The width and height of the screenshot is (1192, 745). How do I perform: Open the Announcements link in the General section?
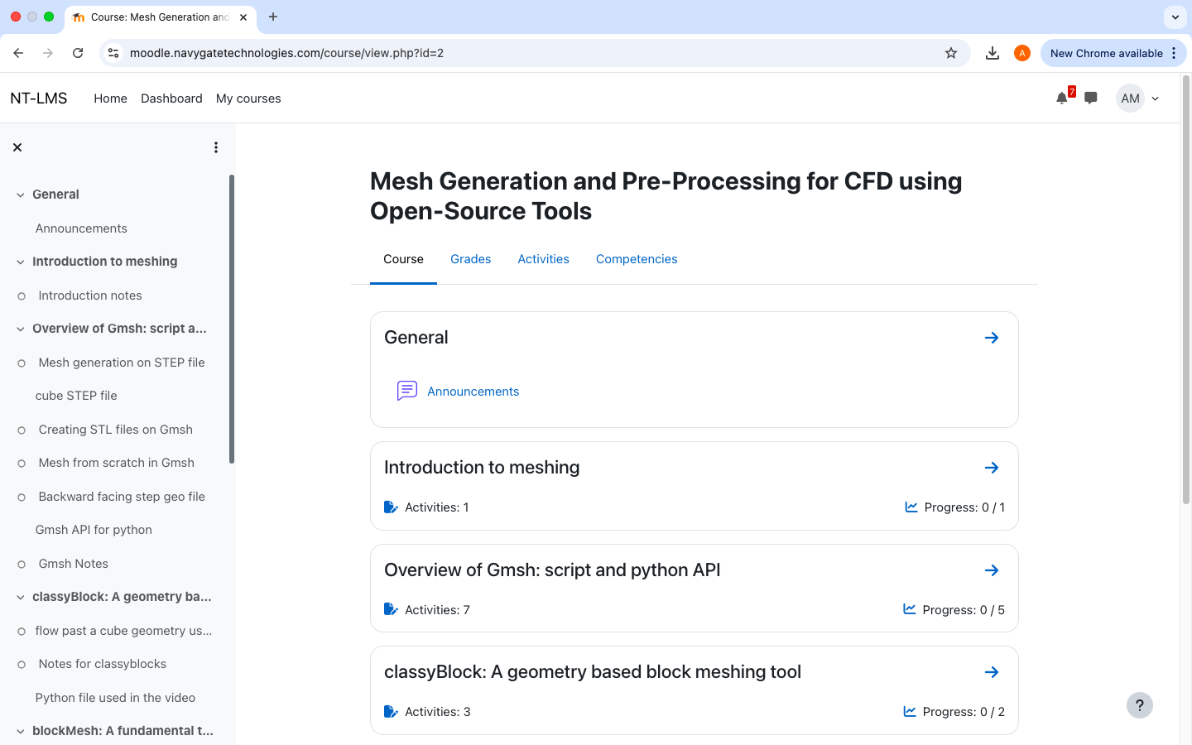(473, 391)
